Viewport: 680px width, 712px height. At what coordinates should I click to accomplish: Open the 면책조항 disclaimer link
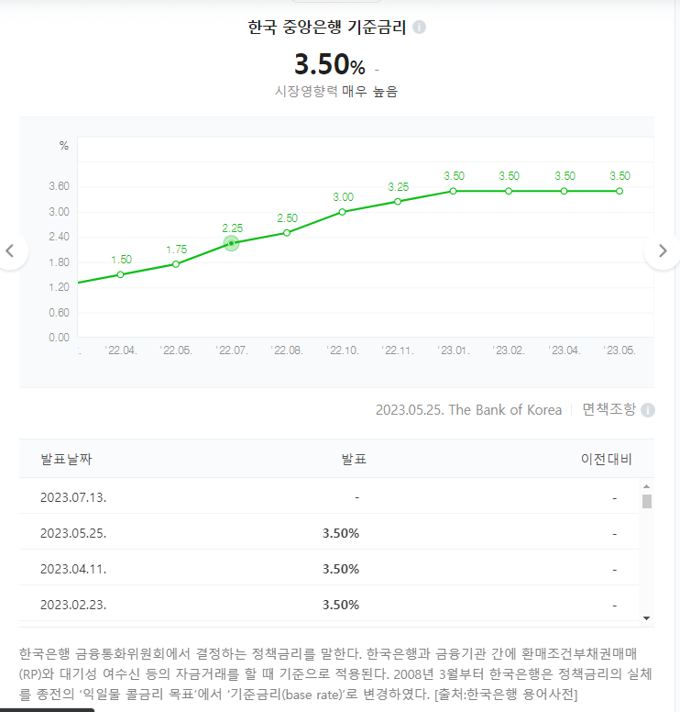click(609, 410)
